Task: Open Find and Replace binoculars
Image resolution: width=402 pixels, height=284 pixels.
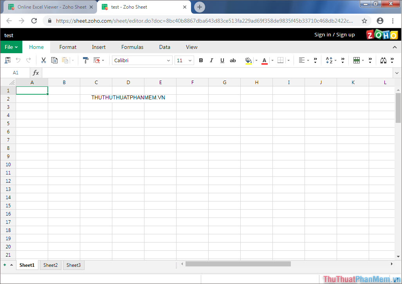Action: click(383, 60)
